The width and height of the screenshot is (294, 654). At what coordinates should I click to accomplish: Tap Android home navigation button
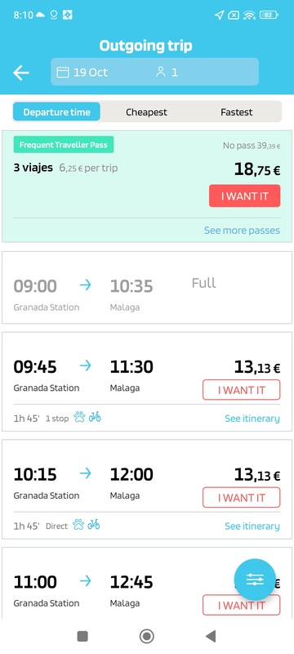pyautogui.click(x=146, y=636)
